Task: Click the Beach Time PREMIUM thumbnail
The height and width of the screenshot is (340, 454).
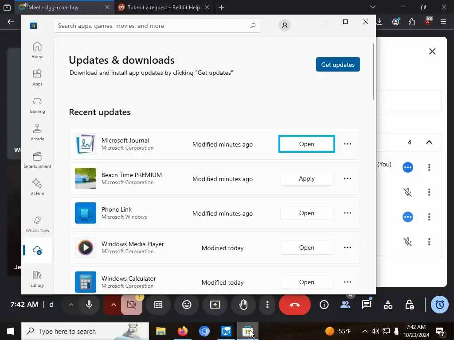Action: pos(86,179)
